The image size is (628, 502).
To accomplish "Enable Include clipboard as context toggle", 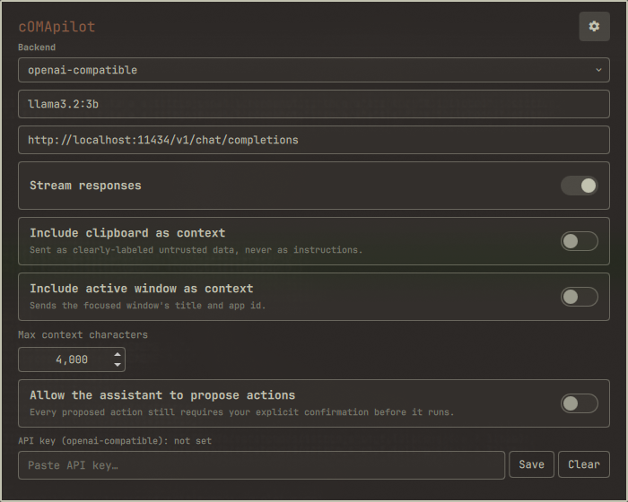I will pos(580,241).
